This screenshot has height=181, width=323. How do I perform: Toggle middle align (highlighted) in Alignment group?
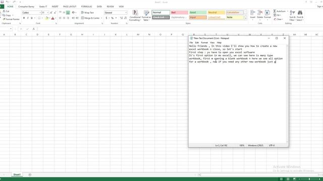pos(68,13)
